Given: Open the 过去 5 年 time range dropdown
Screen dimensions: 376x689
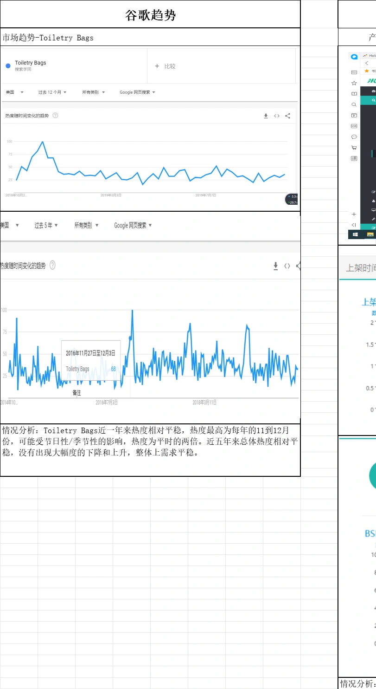Looking at the screenshot, I should [x=46, y=225].
